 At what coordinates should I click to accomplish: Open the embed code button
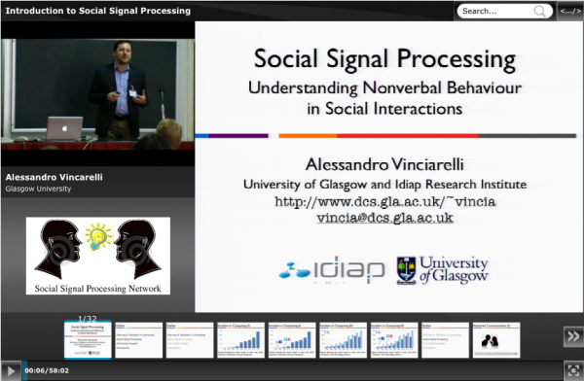pos(569,11)
